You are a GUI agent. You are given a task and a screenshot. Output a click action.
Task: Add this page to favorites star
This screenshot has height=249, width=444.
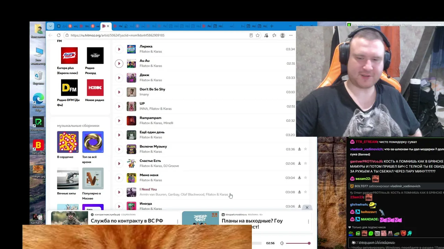point(257,35)
